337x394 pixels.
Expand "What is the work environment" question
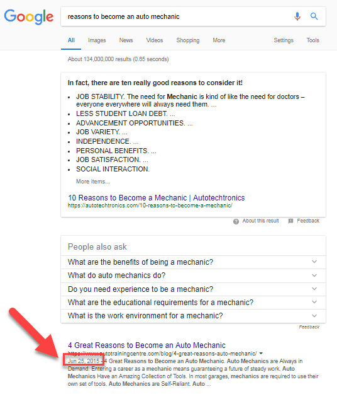pos(193,316)
